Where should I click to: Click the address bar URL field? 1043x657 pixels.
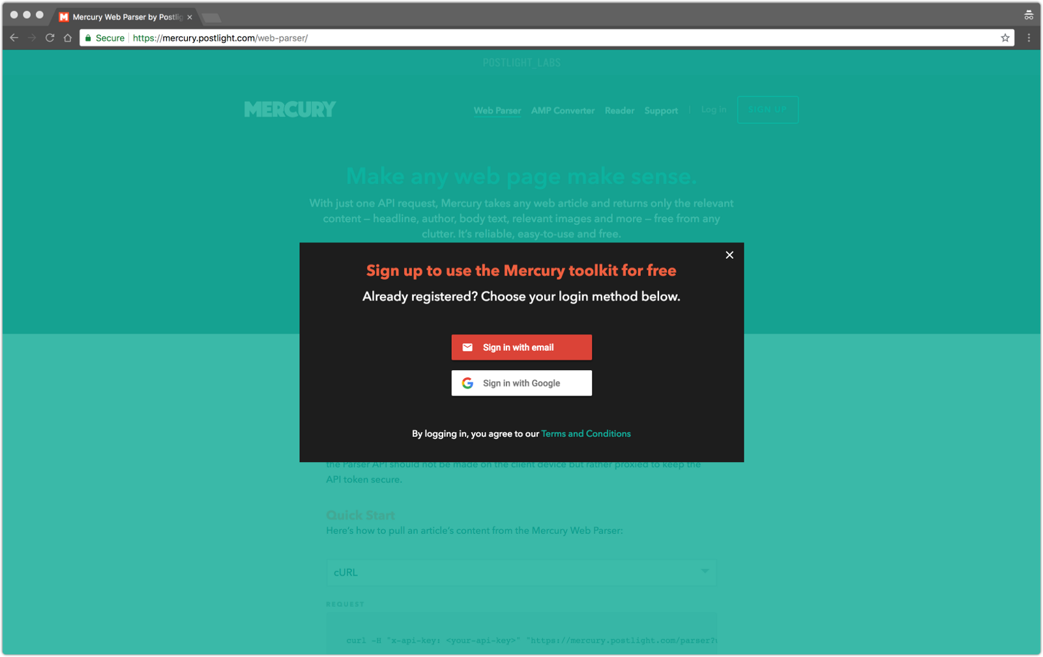pyautogui.click(x=546, y=38)
